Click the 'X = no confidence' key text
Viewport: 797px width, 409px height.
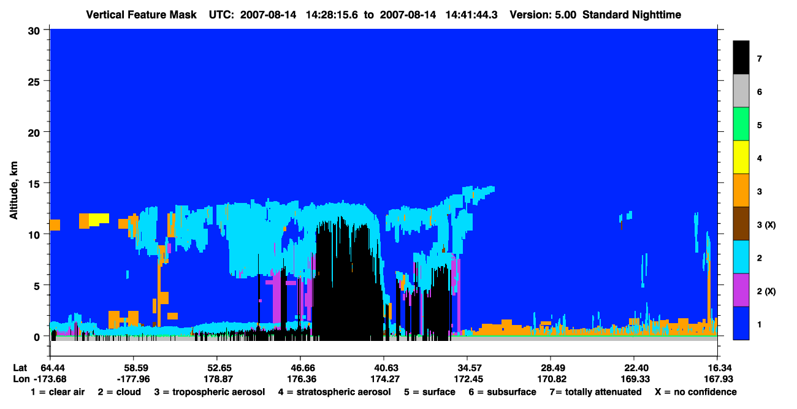point(696,392)
